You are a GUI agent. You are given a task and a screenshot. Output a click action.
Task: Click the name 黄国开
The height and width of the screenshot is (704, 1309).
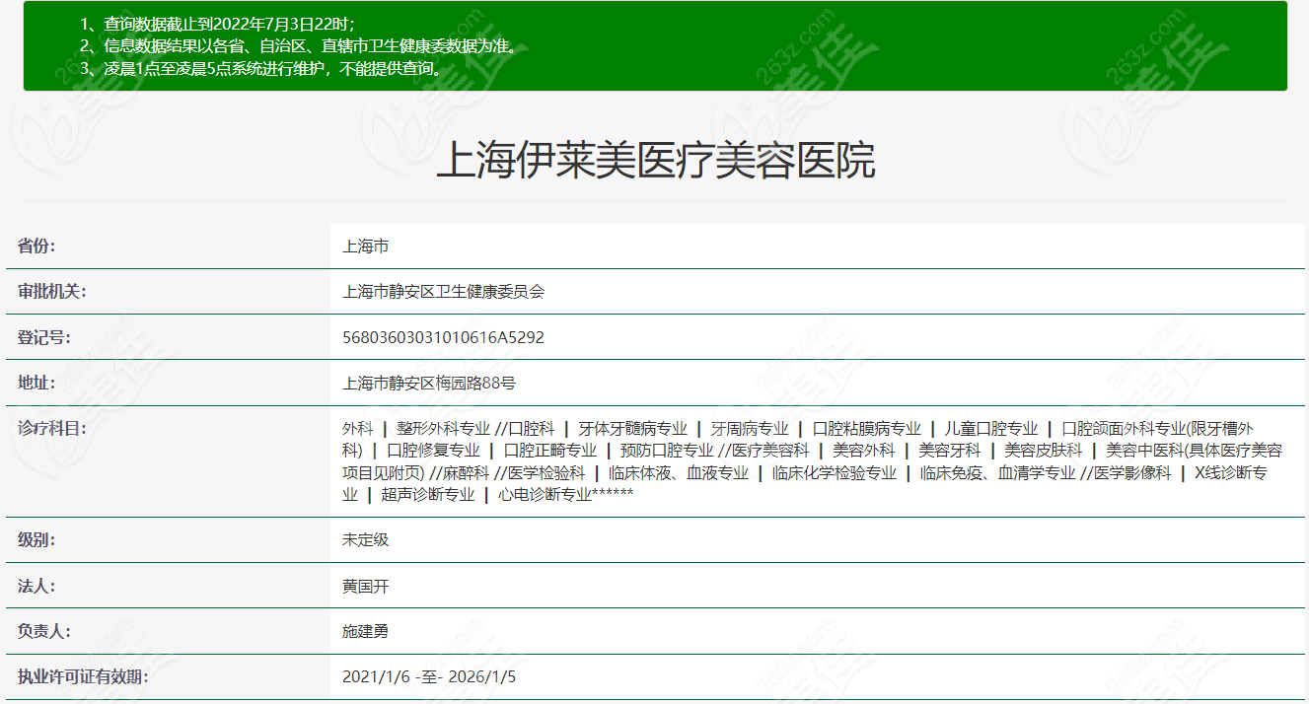point(365,586)
